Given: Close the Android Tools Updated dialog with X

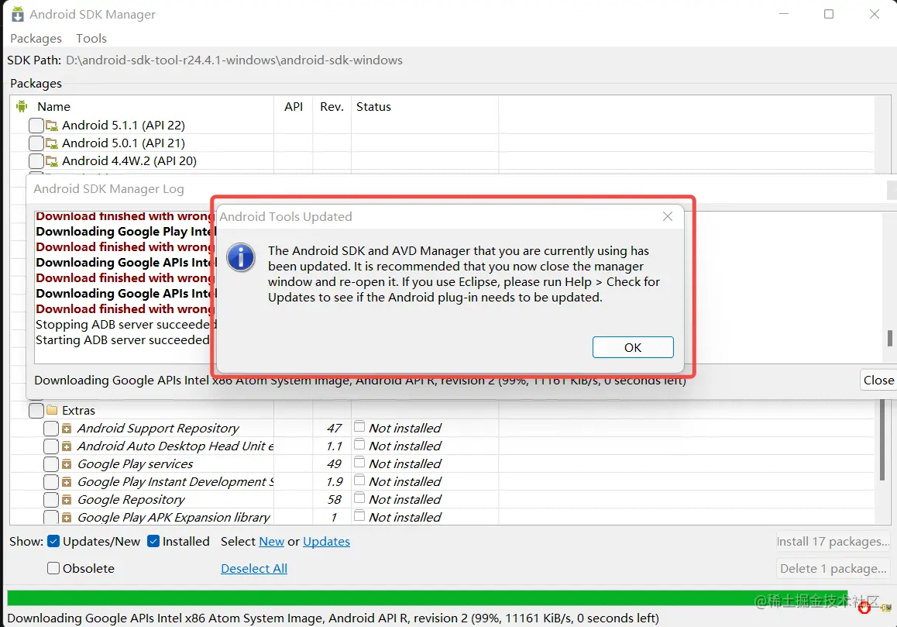Looking at the screenshot, I should pos(667,216).
